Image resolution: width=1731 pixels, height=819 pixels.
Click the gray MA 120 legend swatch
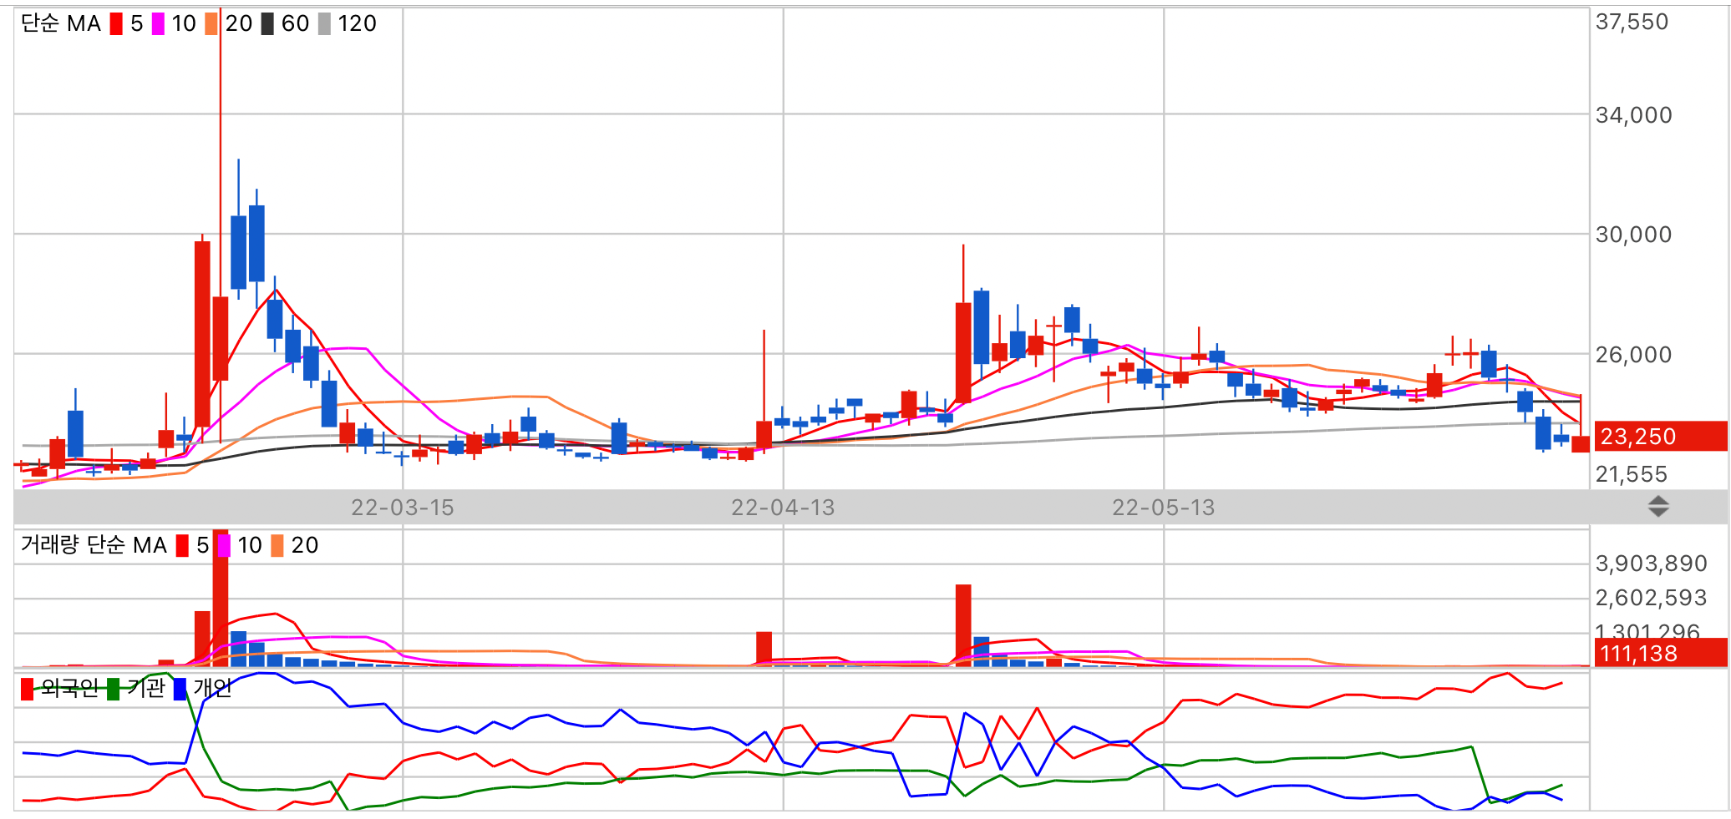tap(324, 23)
